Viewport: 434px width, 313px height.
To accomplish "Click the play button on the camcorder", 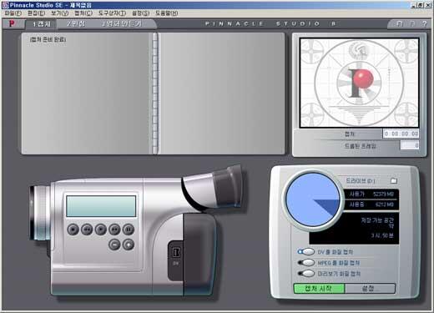I will click(x=101, y=230).
